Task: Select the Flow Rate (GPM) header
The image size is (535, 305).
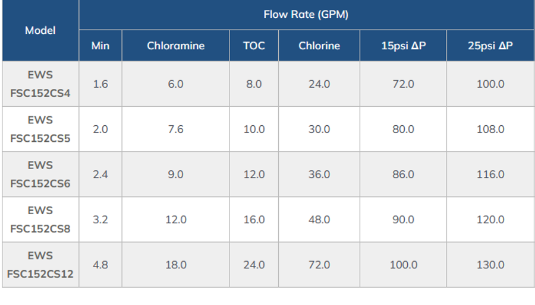Action: pos(306,15)
